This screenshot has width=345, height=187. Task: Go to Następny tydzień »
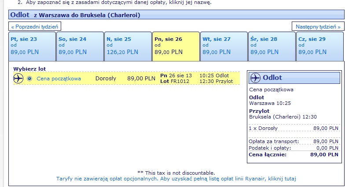pyautogui.click(x=318, y=27)
